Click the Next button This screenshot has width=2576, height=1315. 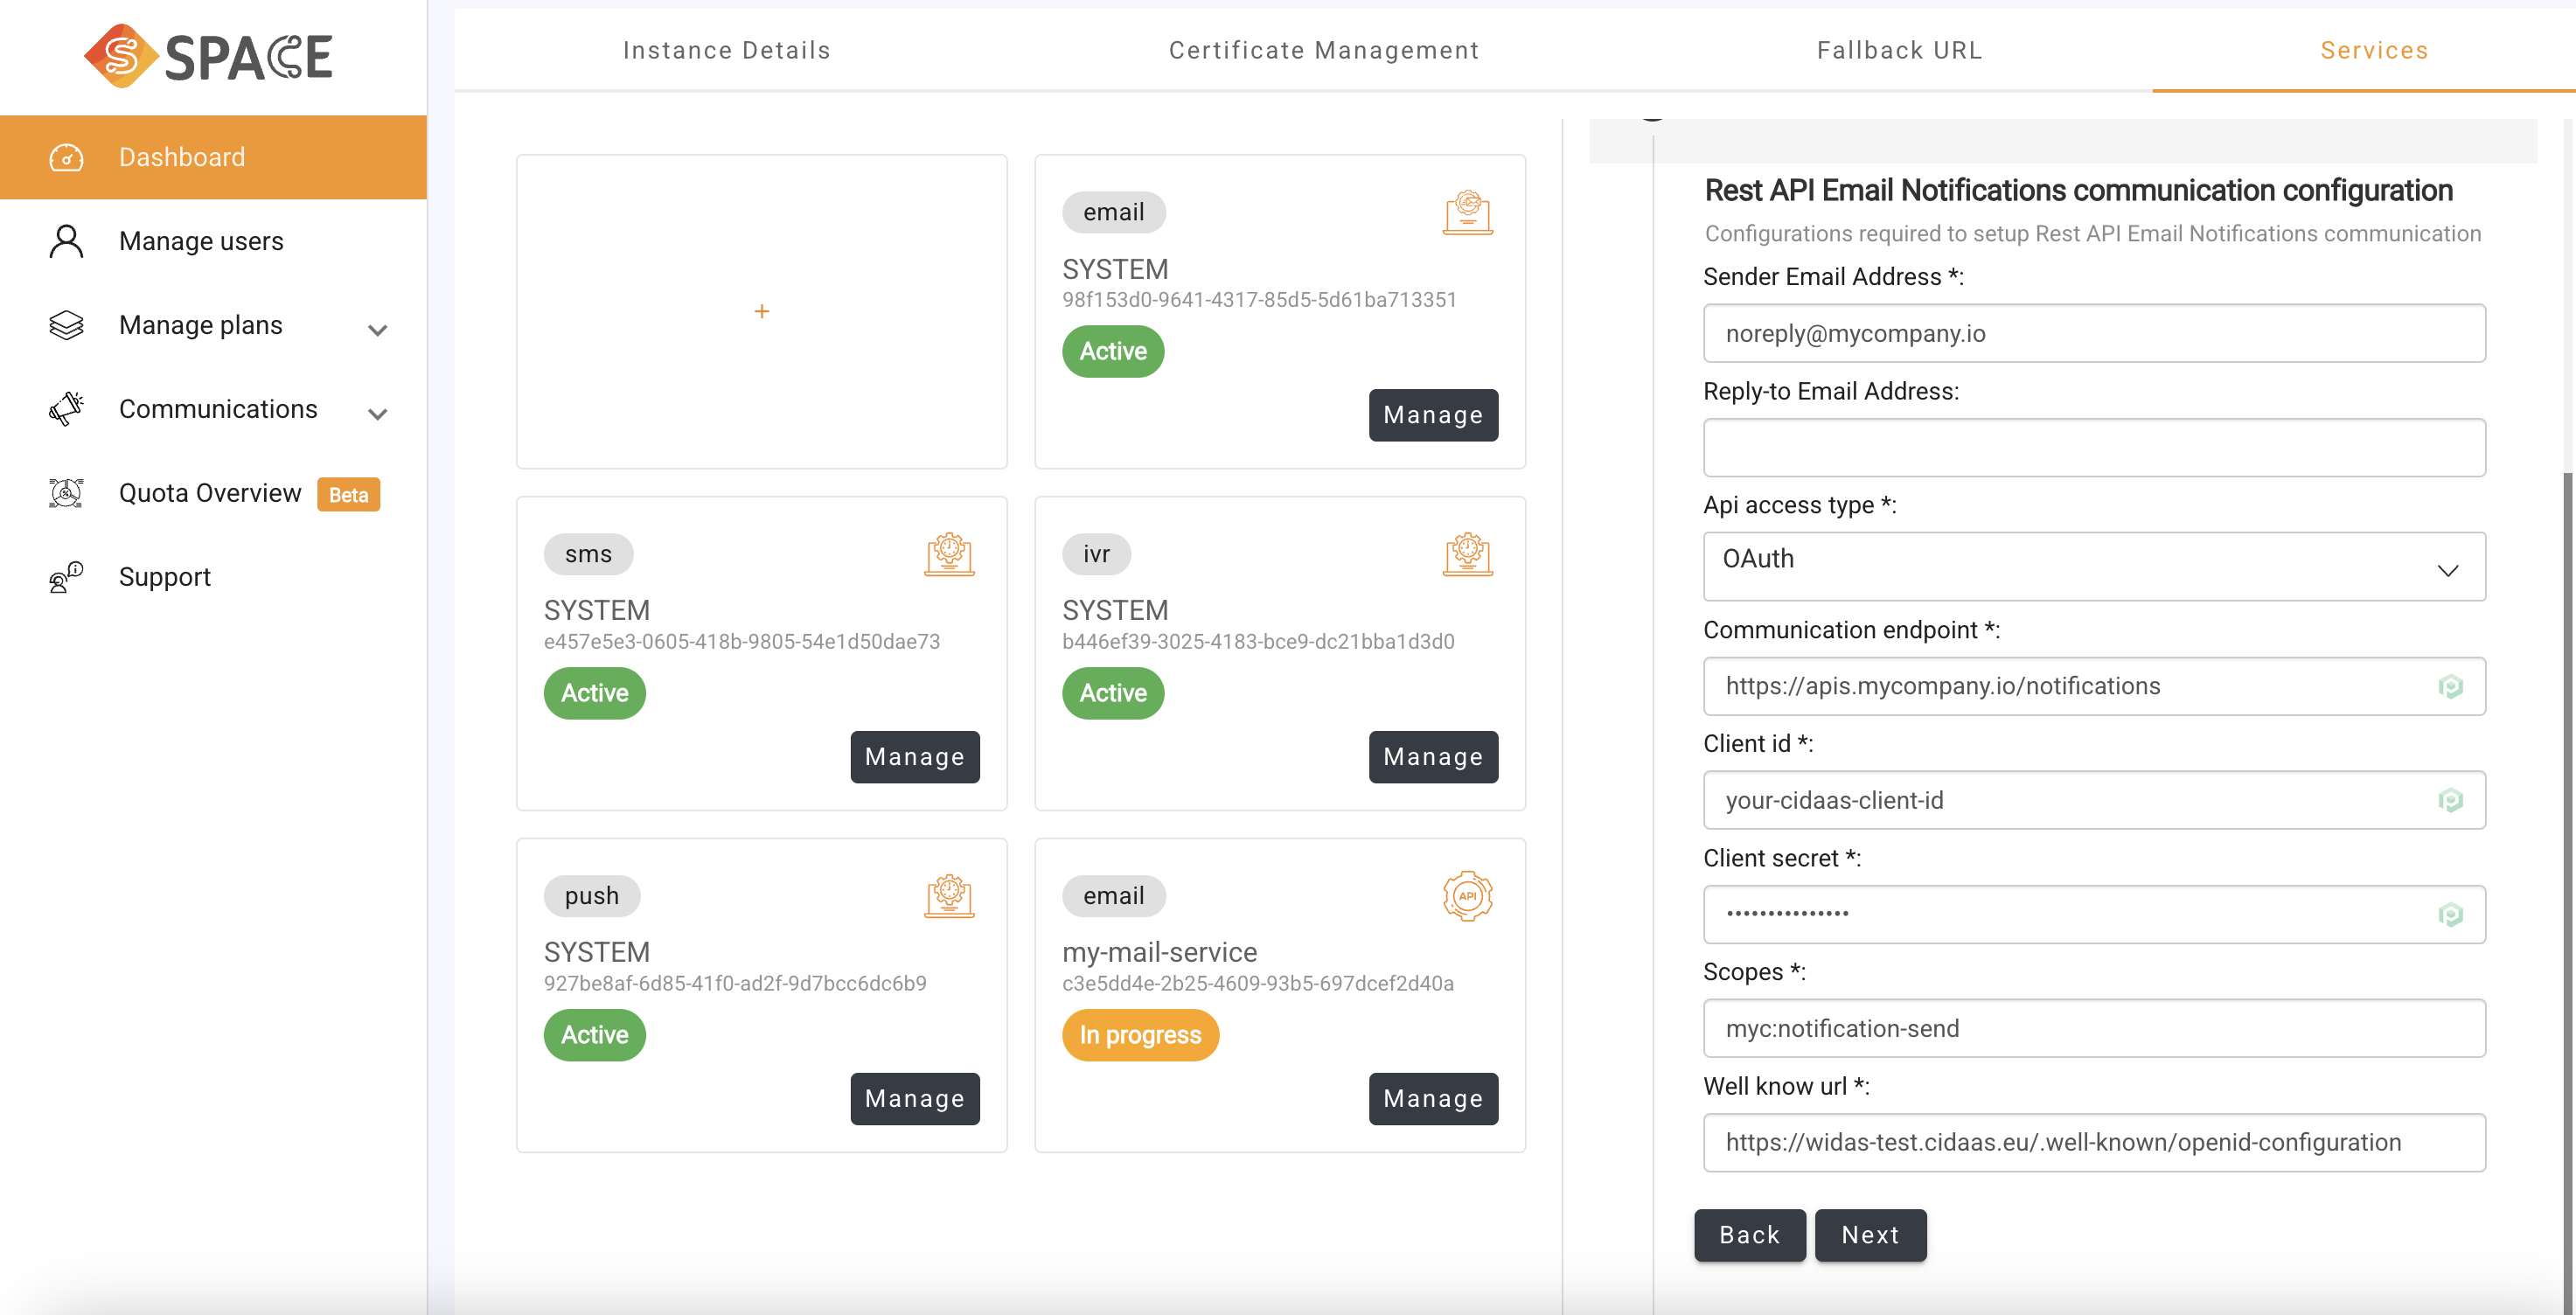tap(1870, 1235)
